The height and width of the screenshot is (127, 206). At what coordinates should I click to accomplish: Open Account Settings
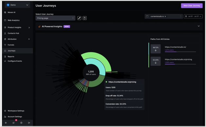(15, 117)
